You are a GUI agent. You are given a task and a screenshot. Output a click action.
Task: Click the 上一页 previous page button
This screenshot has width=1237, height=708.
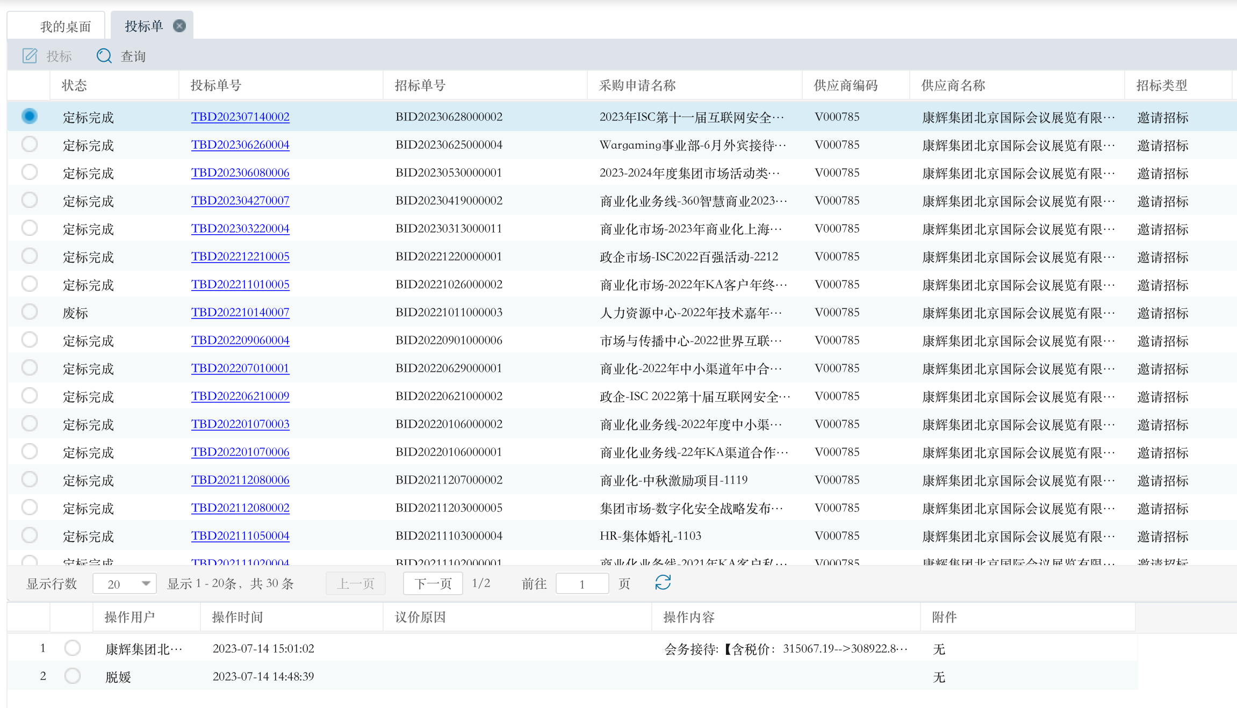point(355,584)
